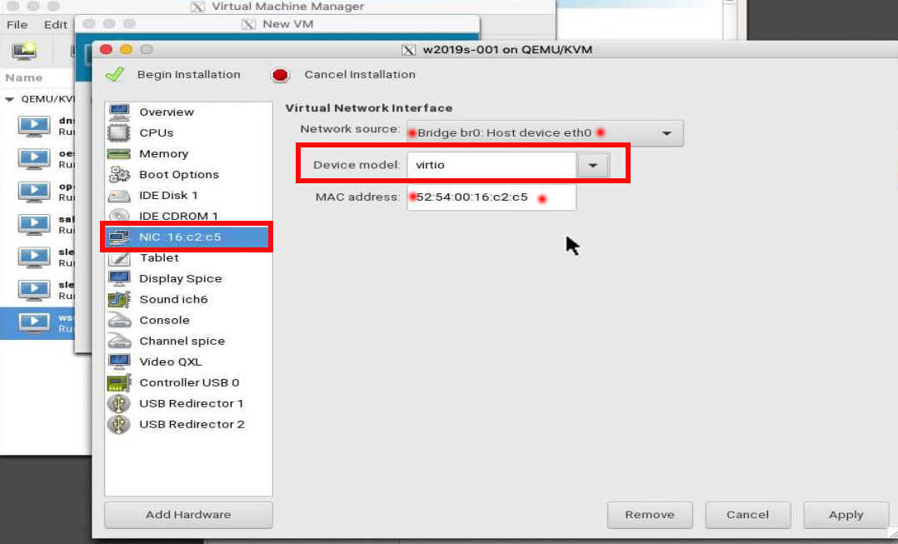Open the File menu in Virtual Machine Manager
Viewport: 898px width, 544px height.
tap(17, 25)
